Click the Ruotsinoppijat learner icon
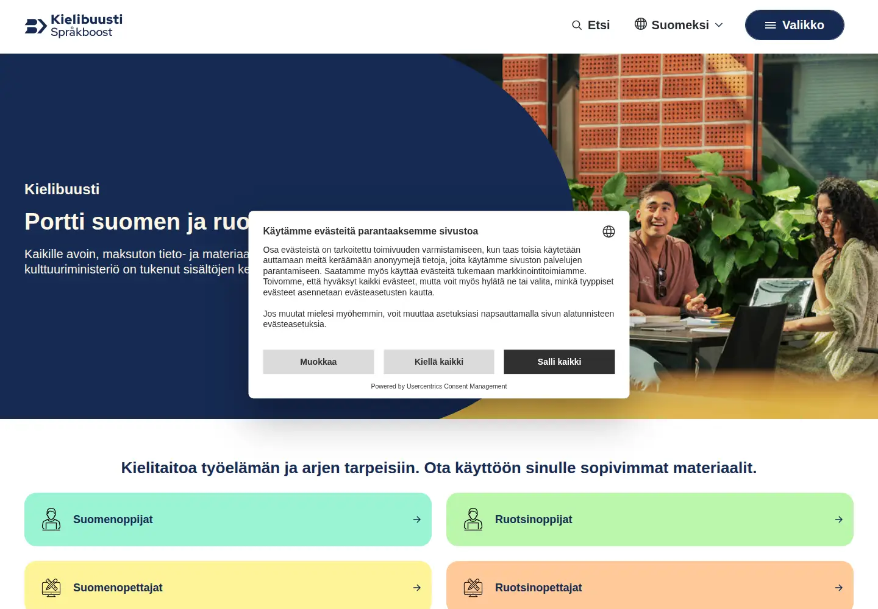 tap(473, 519)
